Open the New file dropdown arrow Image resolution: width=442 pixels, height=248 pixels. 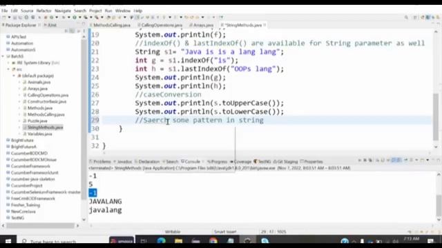point(9,17)
